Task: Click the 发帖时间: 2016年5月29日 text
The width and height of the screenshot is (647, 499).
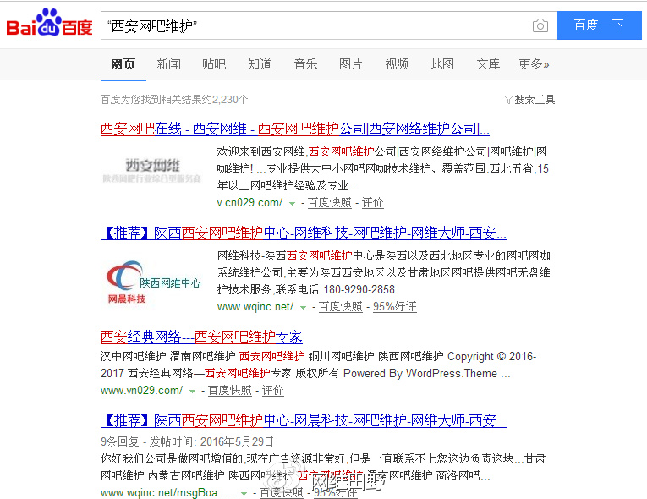Action: 211,442
